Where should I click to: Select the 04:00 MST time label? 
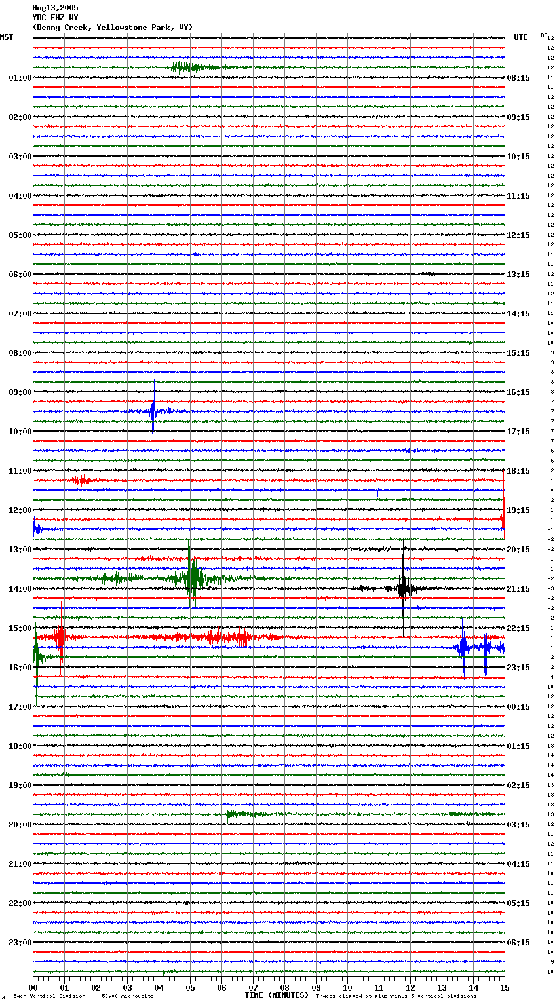20,196
